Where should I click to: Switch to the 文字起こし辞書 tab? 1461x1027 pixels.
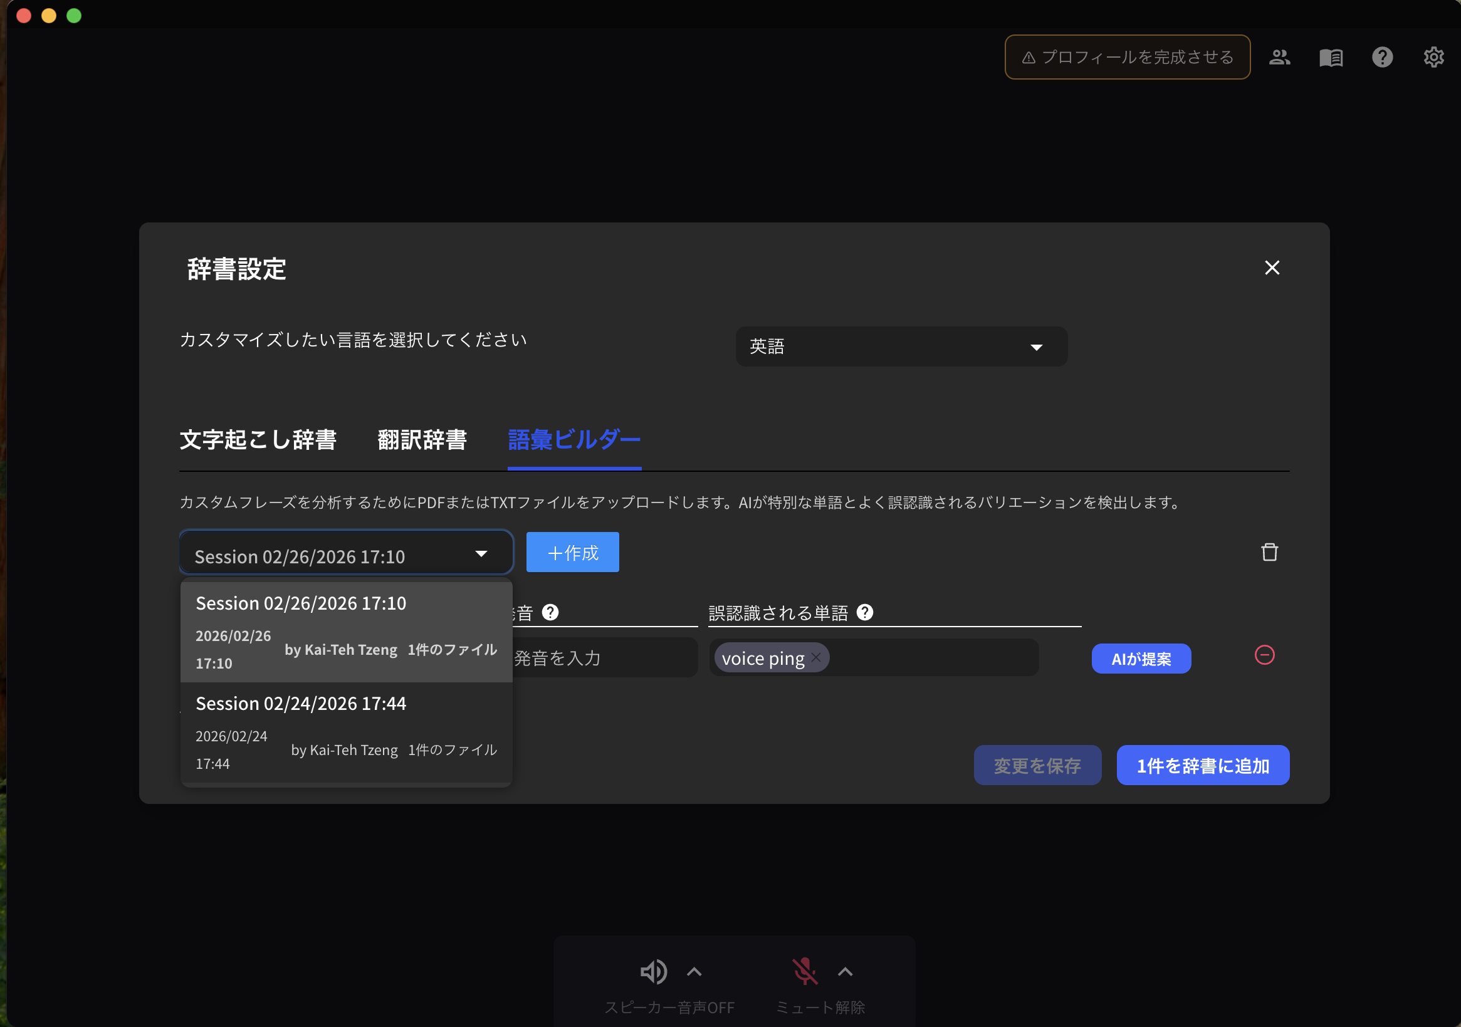coord(258,440)
